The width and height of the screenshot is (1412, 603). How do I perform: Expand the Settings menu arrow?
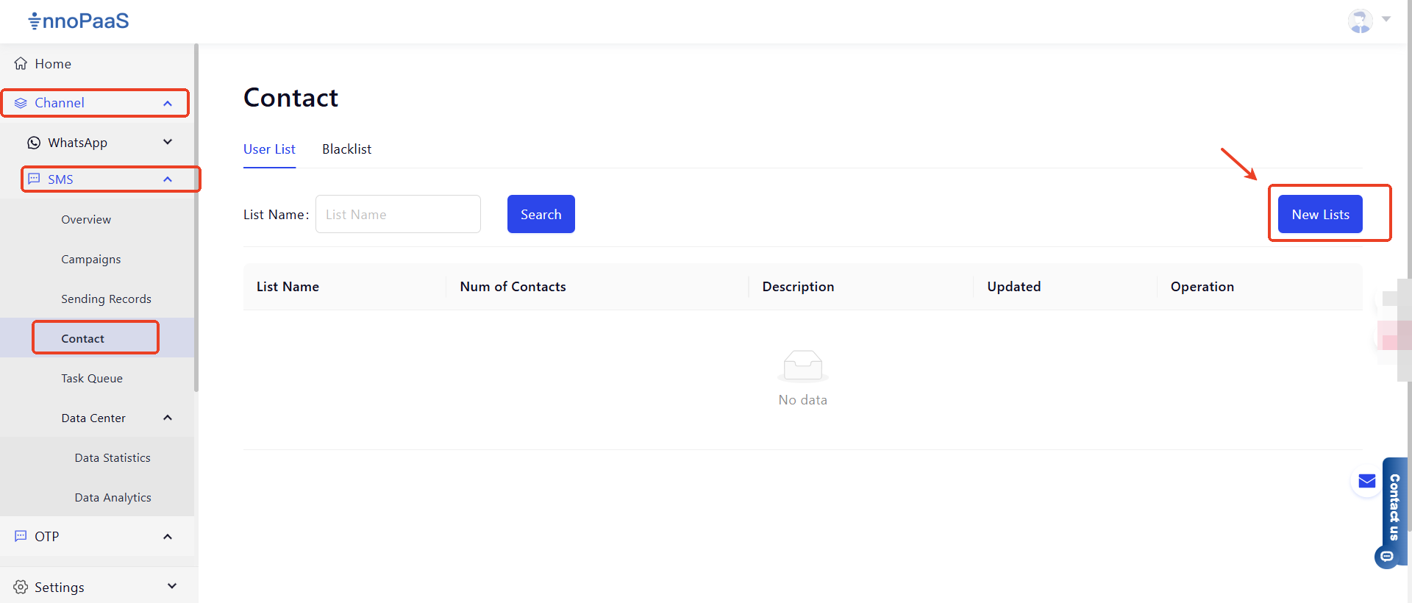172,586
